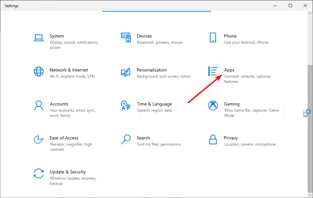Image resolution: width=313 pixels, height=198 pixels.
Task: Click the vertical scrollbar thumb
Action: click(310, 126)
